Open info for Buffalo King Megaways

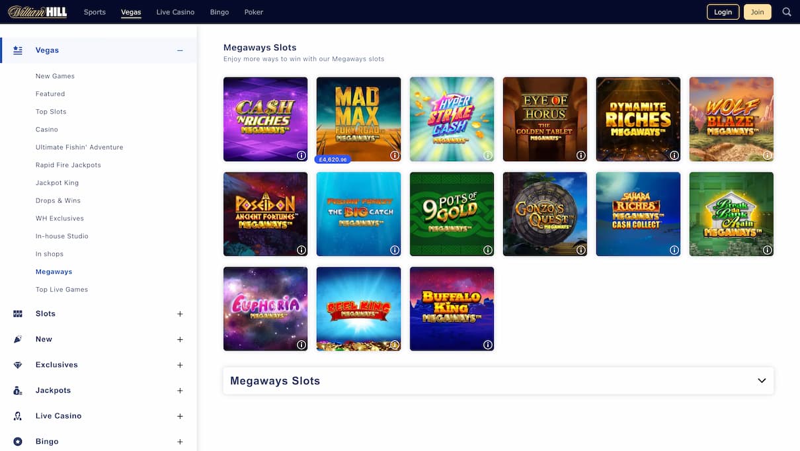[x=488, y=345]
